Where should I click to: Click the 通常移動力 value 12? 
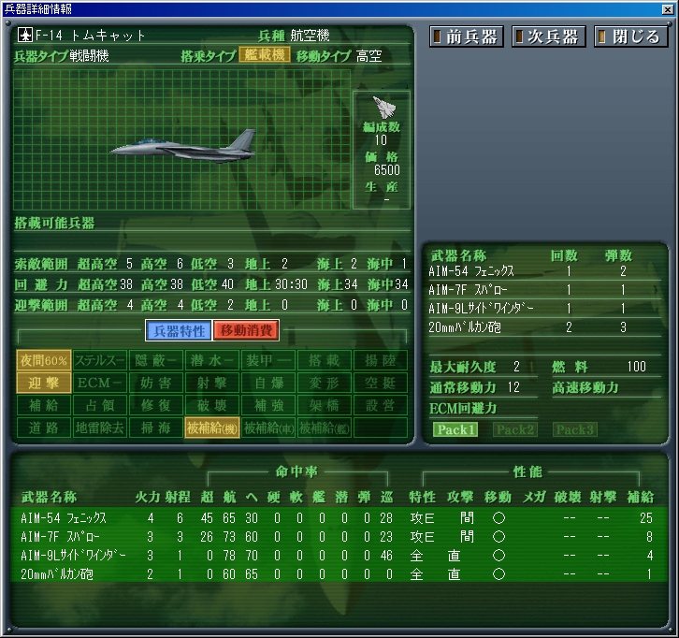click(513, 386)
